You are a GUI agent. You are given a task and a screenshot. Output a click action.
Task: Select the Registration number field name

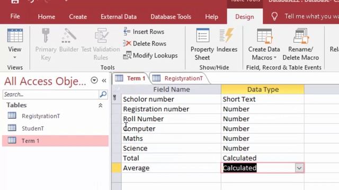pyautogui.click(x=171, y=109)
